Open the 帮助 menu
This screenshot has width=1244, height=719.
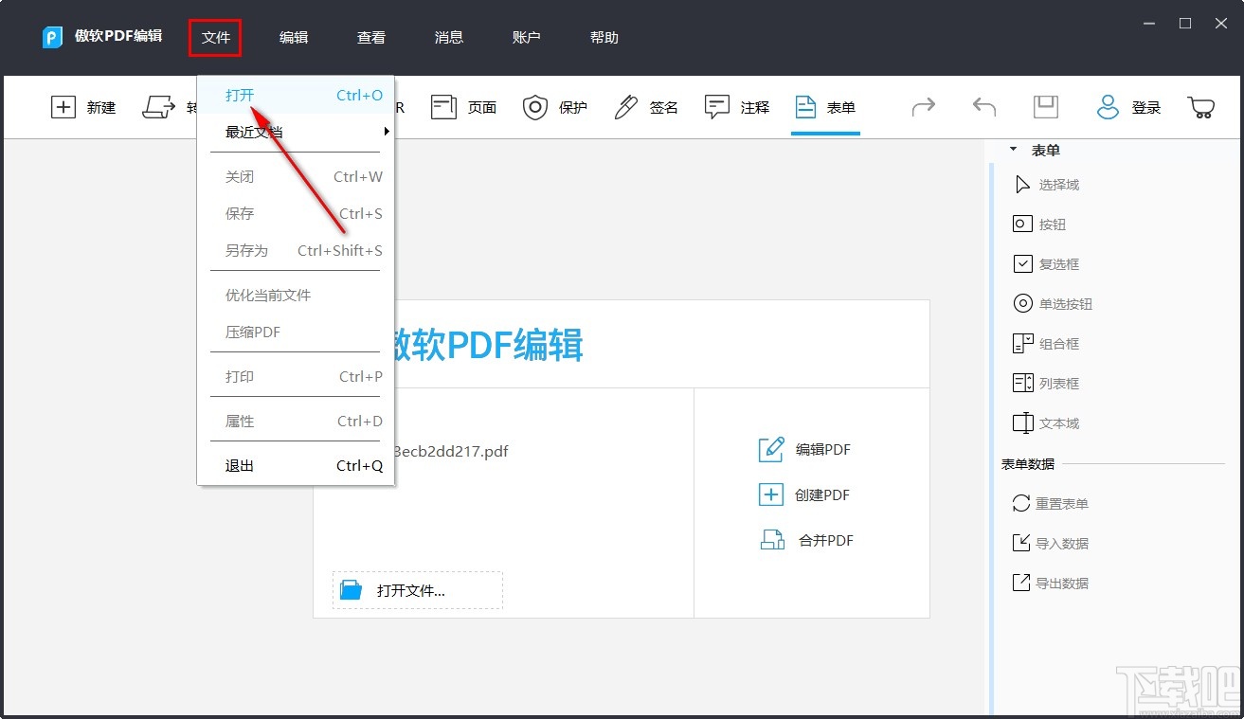pyautogui.click(x=604, y=38)
